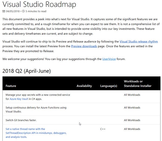Click All Workloads in the Git branches row
Screen dimensions: 162x141
click(132, 120)
